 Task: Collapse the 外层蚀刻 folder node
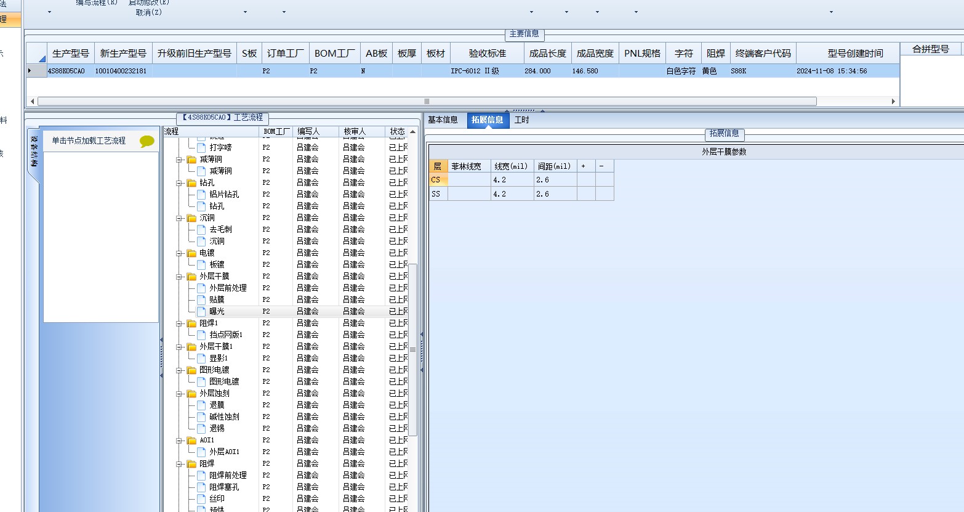tap(180, 394)
